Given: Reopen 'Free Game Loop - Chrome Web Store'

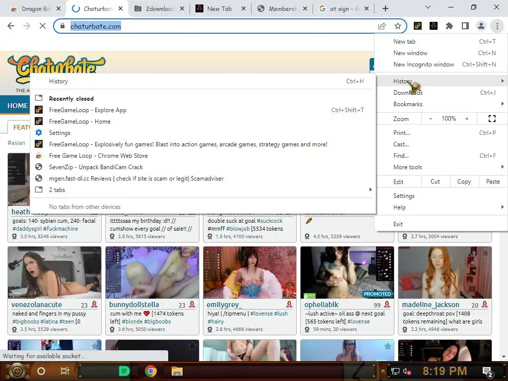Looking at the screenshot, I should [203, 155].
